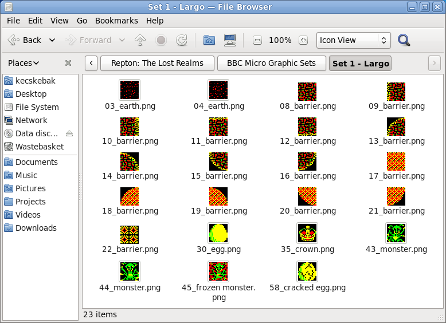Close the Places side pane

(68, 63)
